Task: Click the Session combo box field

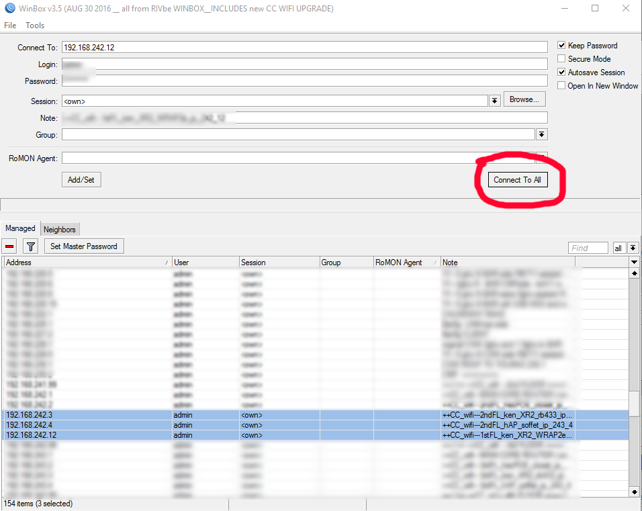Action: coord(275,101)
